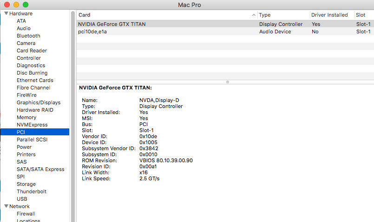
Task: Select SAS in the sidebar
Action: point(22,162)
